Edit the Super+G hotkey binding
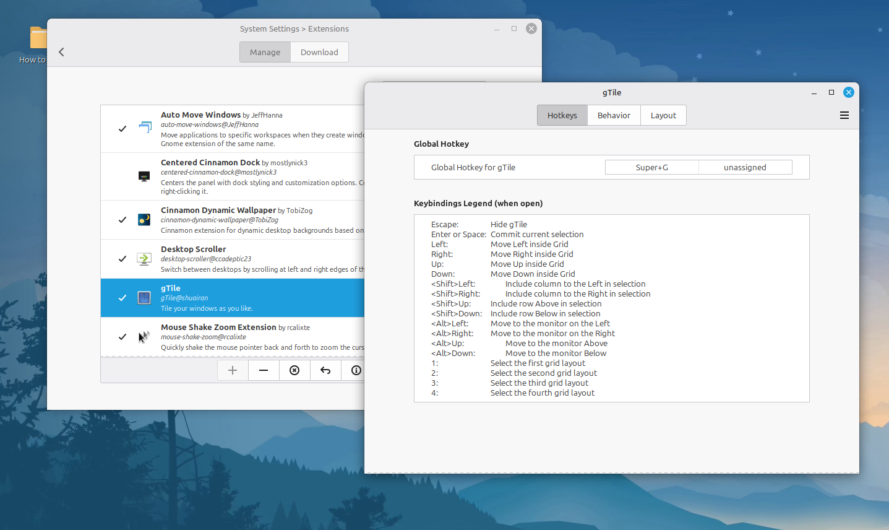 651,167
